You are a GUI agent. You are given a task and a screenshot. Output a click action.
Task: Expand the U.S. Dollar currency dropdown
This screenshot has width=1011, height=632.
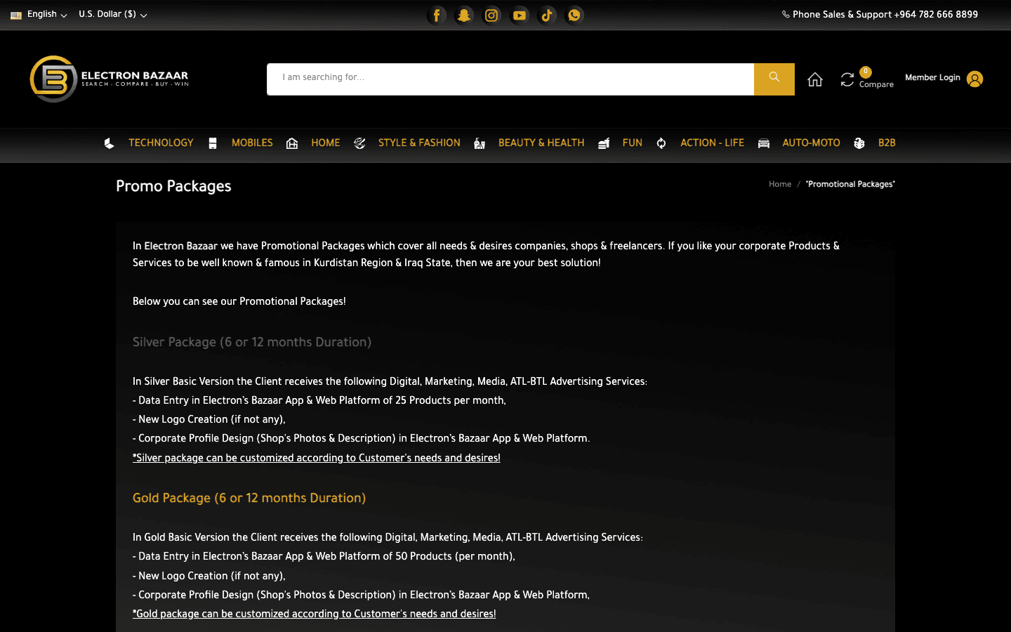(113, 14)
